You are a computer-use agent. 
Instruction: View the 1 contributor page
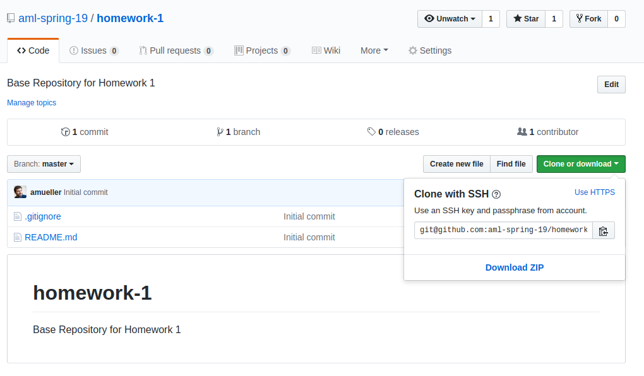click(x=548, y=132)
